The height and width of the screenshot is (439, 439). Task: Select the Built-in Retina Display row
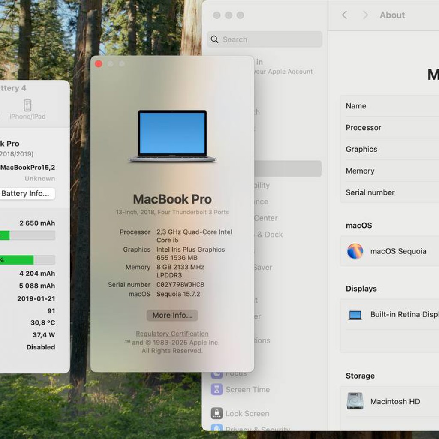point(389,314)
